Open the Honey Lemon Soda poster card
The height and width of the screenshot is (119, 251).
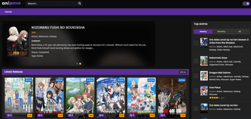[19, 98]
